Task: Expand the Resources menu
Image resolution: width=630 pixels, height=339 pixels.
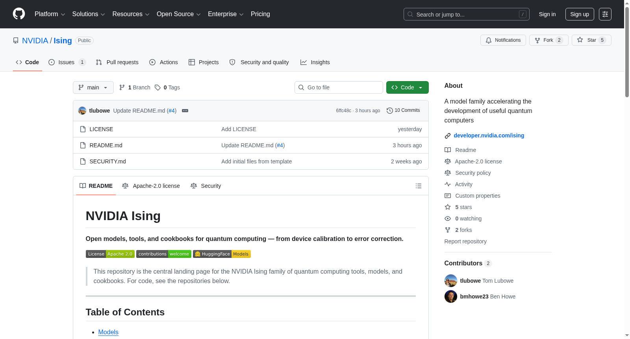Action: [x=131, y=14]
